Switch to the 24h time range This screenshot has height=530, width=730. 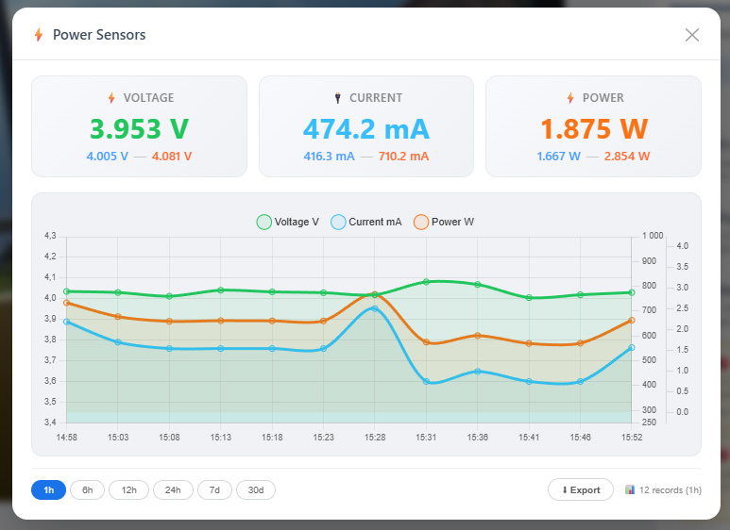(173, 490)
